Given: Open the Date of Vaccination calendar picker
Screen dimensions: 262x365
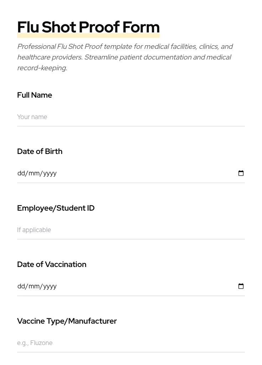Looking at the screenshot, I should 241,286.
